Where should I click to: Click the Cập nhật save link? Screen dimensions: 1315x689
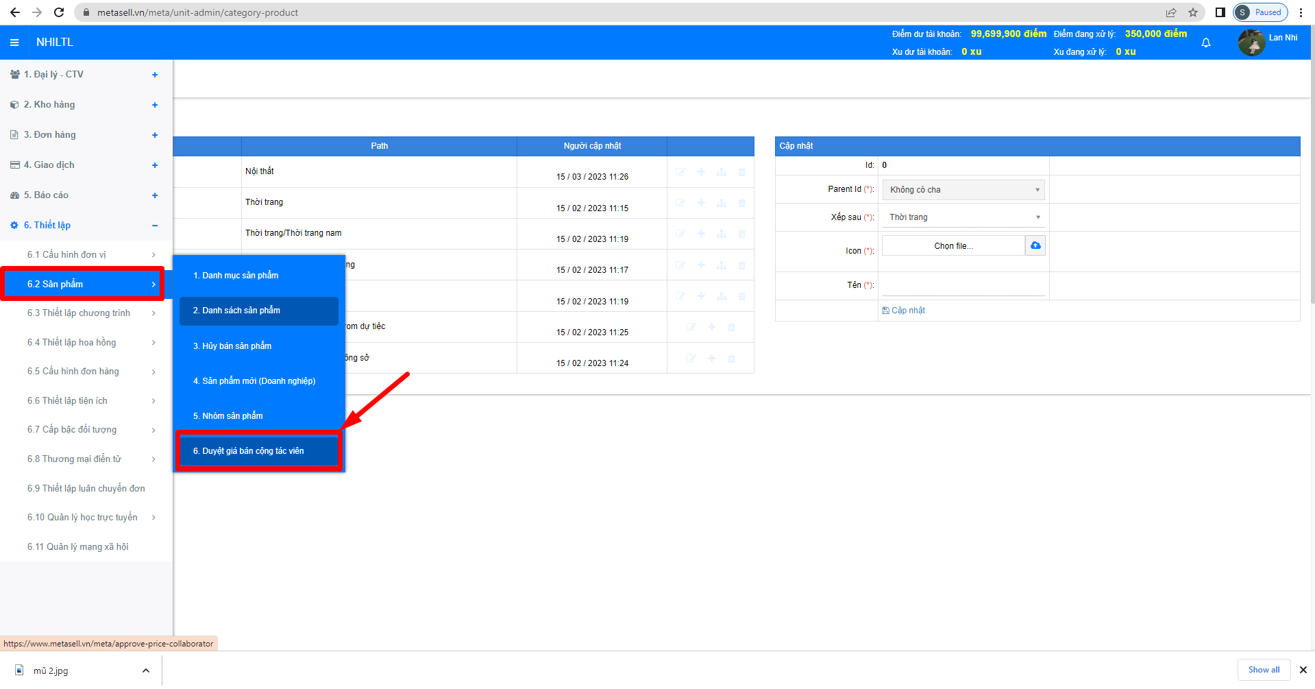pos(904,311)
